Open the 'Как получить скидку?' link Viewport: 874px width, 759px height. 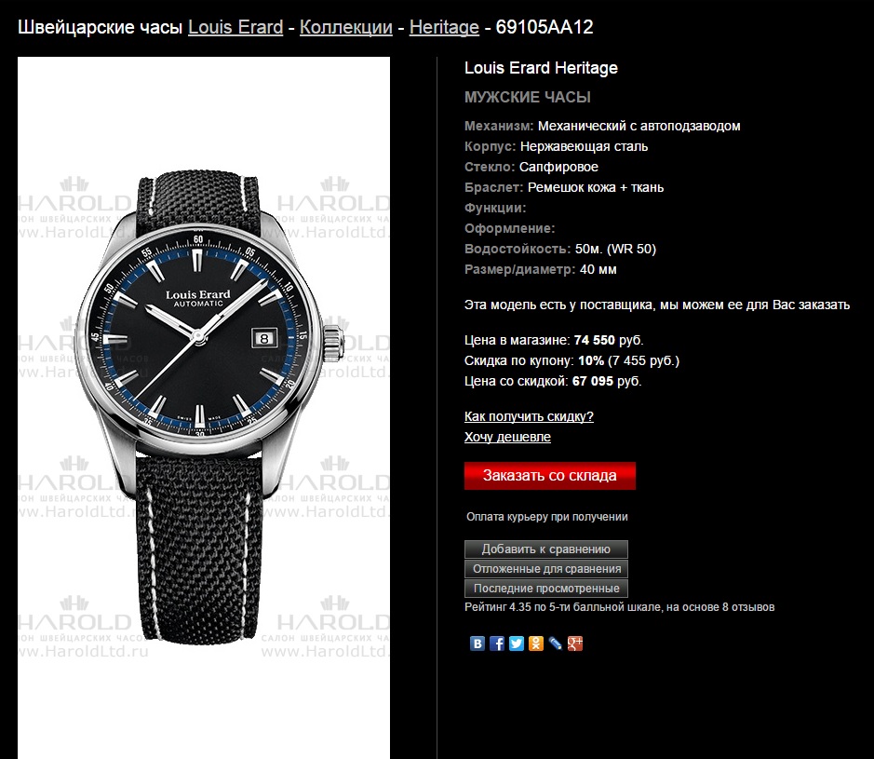pos(529,416)
